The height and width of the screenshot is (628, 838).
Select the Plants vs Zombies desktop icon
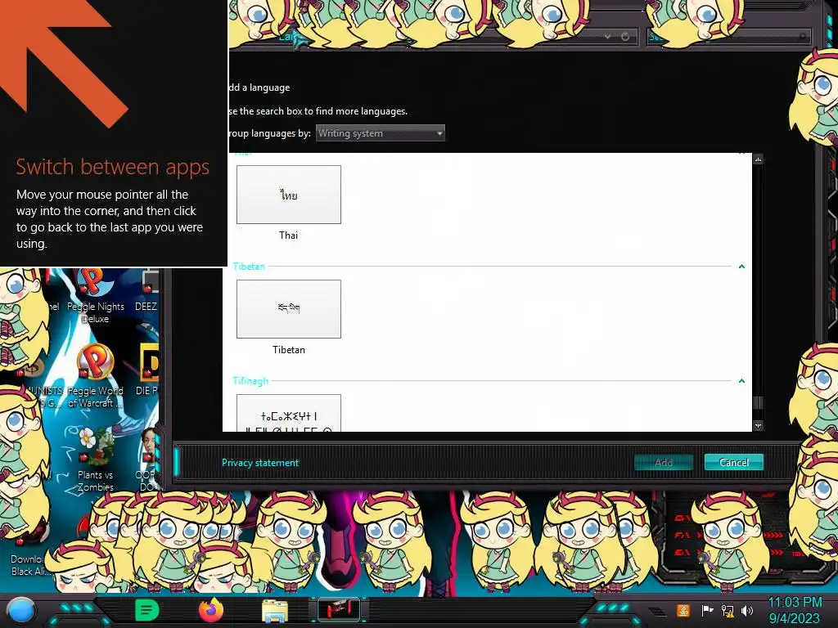pyautogui.click(x=95, y=458)
